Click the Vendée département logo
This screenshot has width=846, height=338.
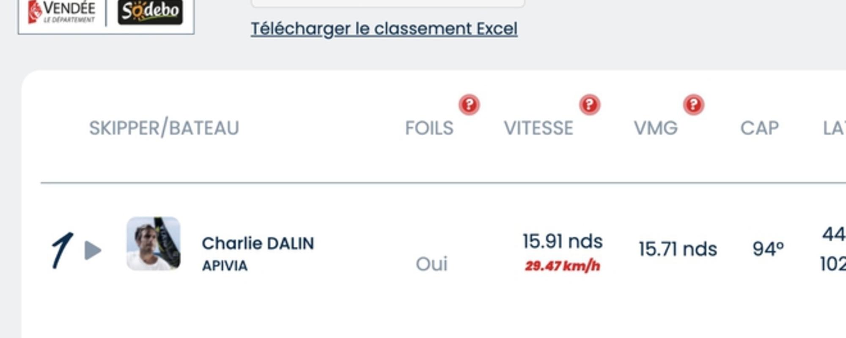coord(62,12)
